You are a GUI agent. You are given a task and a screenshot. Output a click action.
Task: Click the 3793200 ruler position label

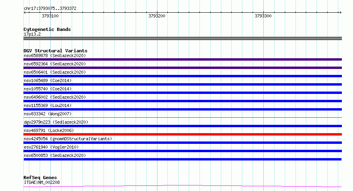point(157,16)
